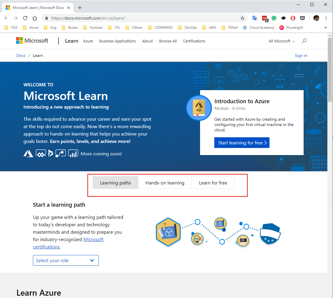
Task: Go to Docs in the breadcrumb
Action: [x=21, y=55]
